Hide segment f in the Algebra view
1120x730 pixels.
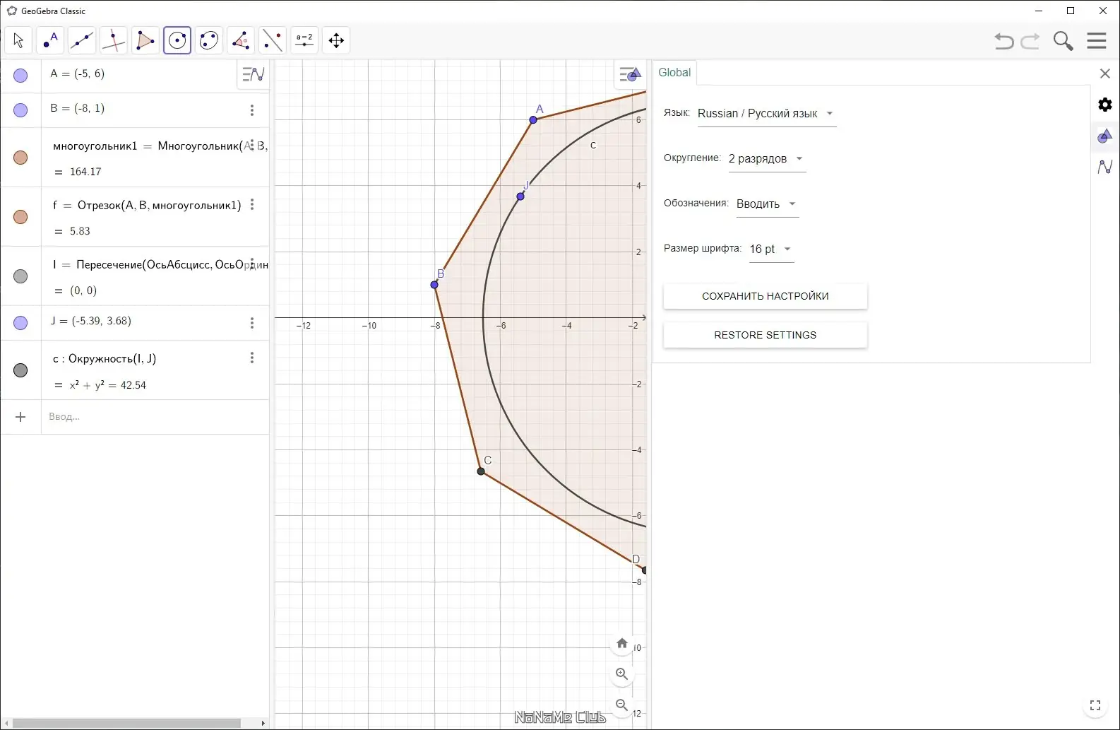pyautogui.click(x=20, y=217)
